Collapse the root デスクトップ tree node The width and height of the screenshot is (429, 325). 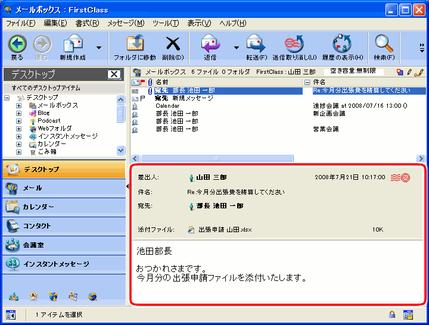[x=7, y=98]
